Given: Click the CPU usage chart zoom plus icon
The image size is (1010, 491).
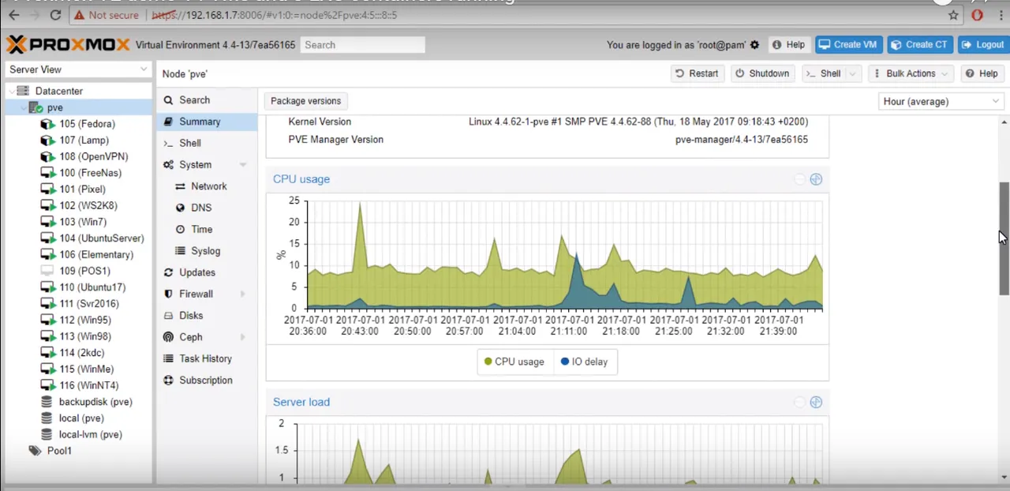Looking at the screenshot, I should pyautogui.click(x=816, y=179).
